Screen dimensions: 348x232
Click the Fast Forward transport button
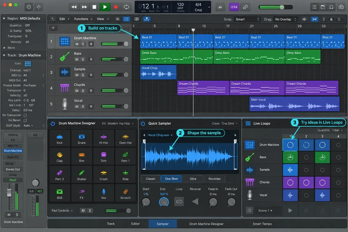pos(84,7)
